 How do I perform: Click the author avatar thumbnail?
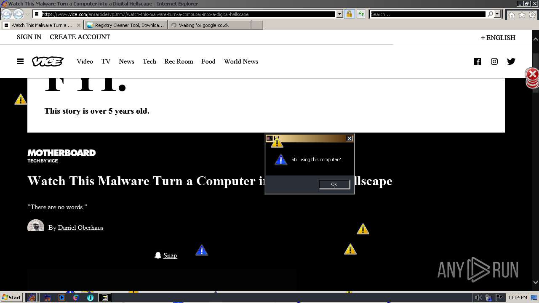tap(36, 226)
